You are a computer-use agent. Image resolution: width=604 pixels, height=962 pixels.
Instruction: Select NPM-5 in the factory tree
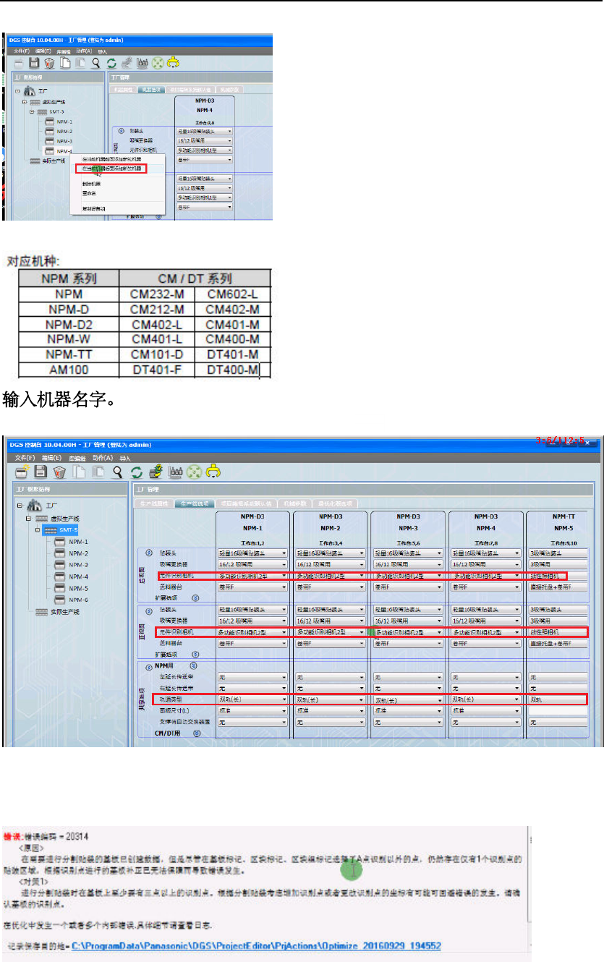point(78,588)
